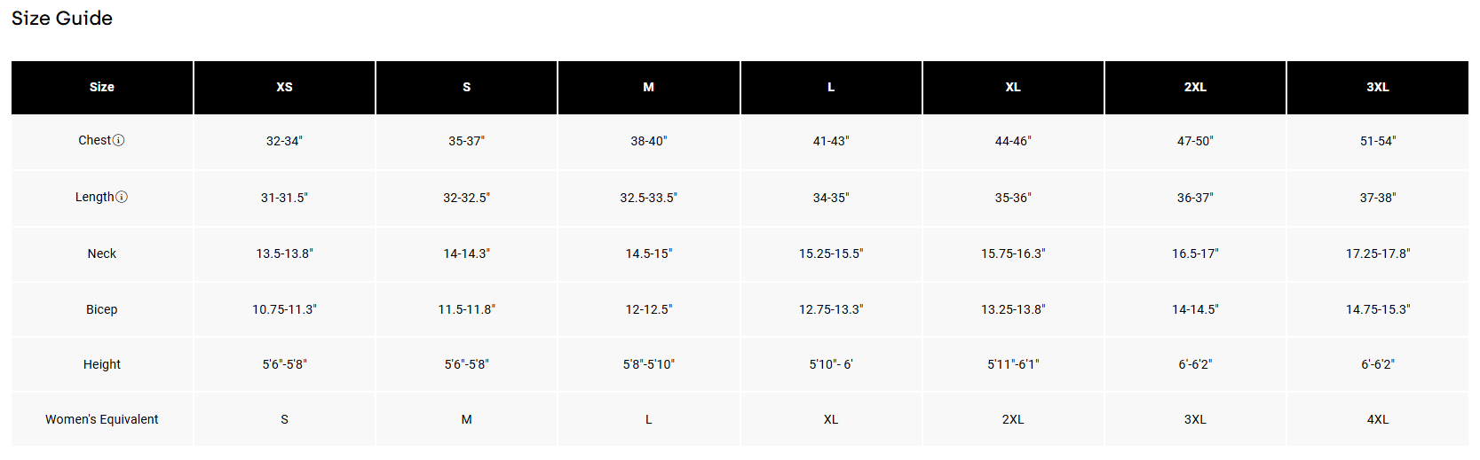Click the Size Guide heading
Viewport: 1480px width, 460px height.
tap(62, 19)
